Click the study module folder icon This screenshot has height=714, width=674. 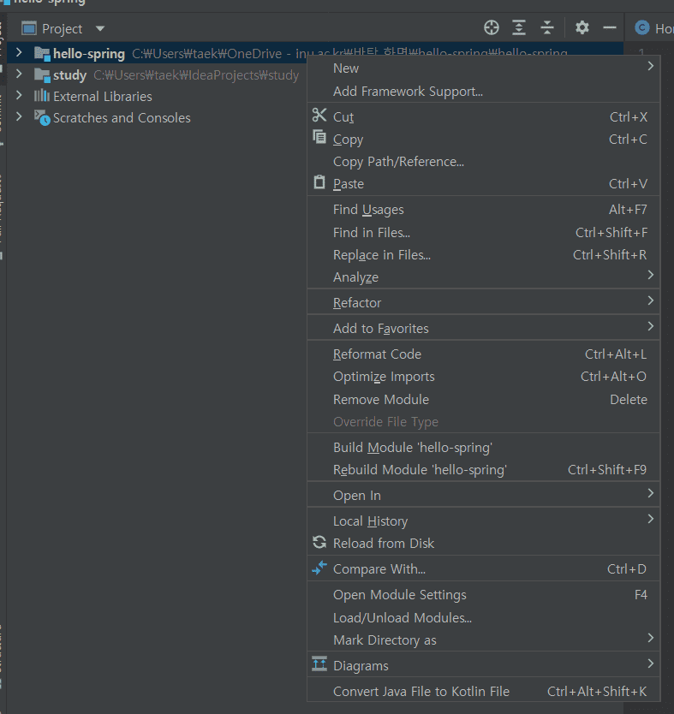click(x=42, y=75)
